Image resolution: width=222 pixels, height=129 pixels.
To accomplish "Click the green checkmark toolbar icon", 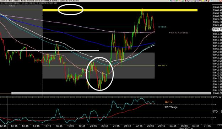I will click(177, 1).
